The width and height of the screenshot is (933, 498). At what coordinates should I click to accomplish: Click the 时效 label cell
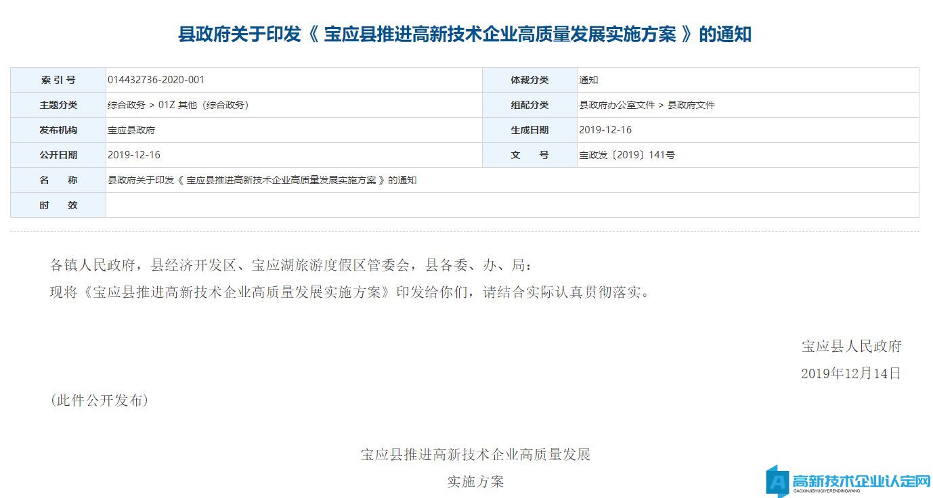tap(58, 205)
